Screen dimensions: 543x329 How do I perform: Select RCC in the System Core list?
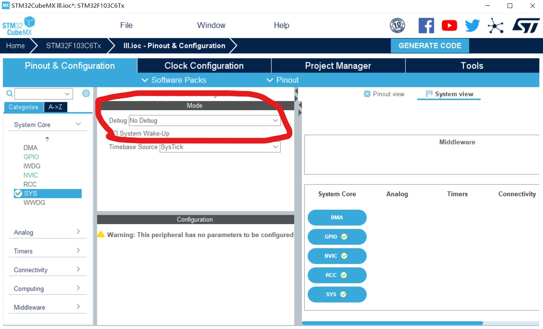click(30, 184)
